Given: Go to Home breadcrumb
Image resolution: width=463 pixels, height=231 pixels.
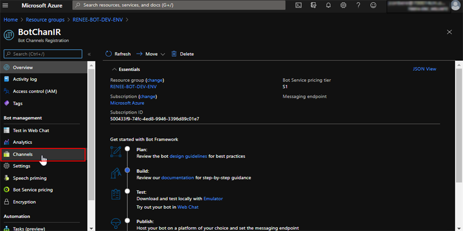Looking at the screenshot, I should click(x=10, y=20).
